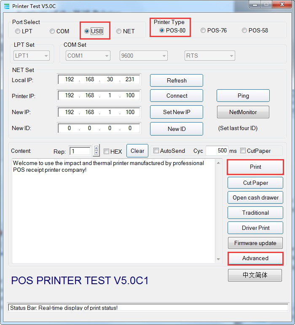Increase Rep count with up arrow
Screen dimensions: 295x325
pyautogui.click(x=96, y=148)
